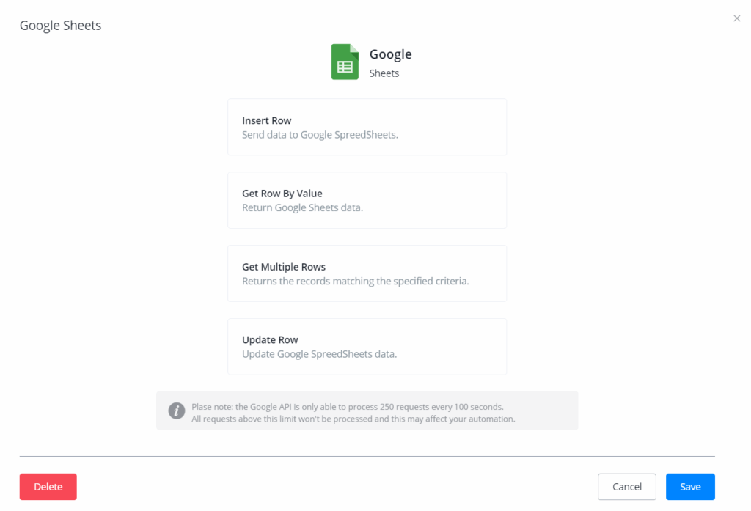The width and height of the screenshot is (751, 511).
Task: Pick the Get Multiple Rows option
Action: 367,273
